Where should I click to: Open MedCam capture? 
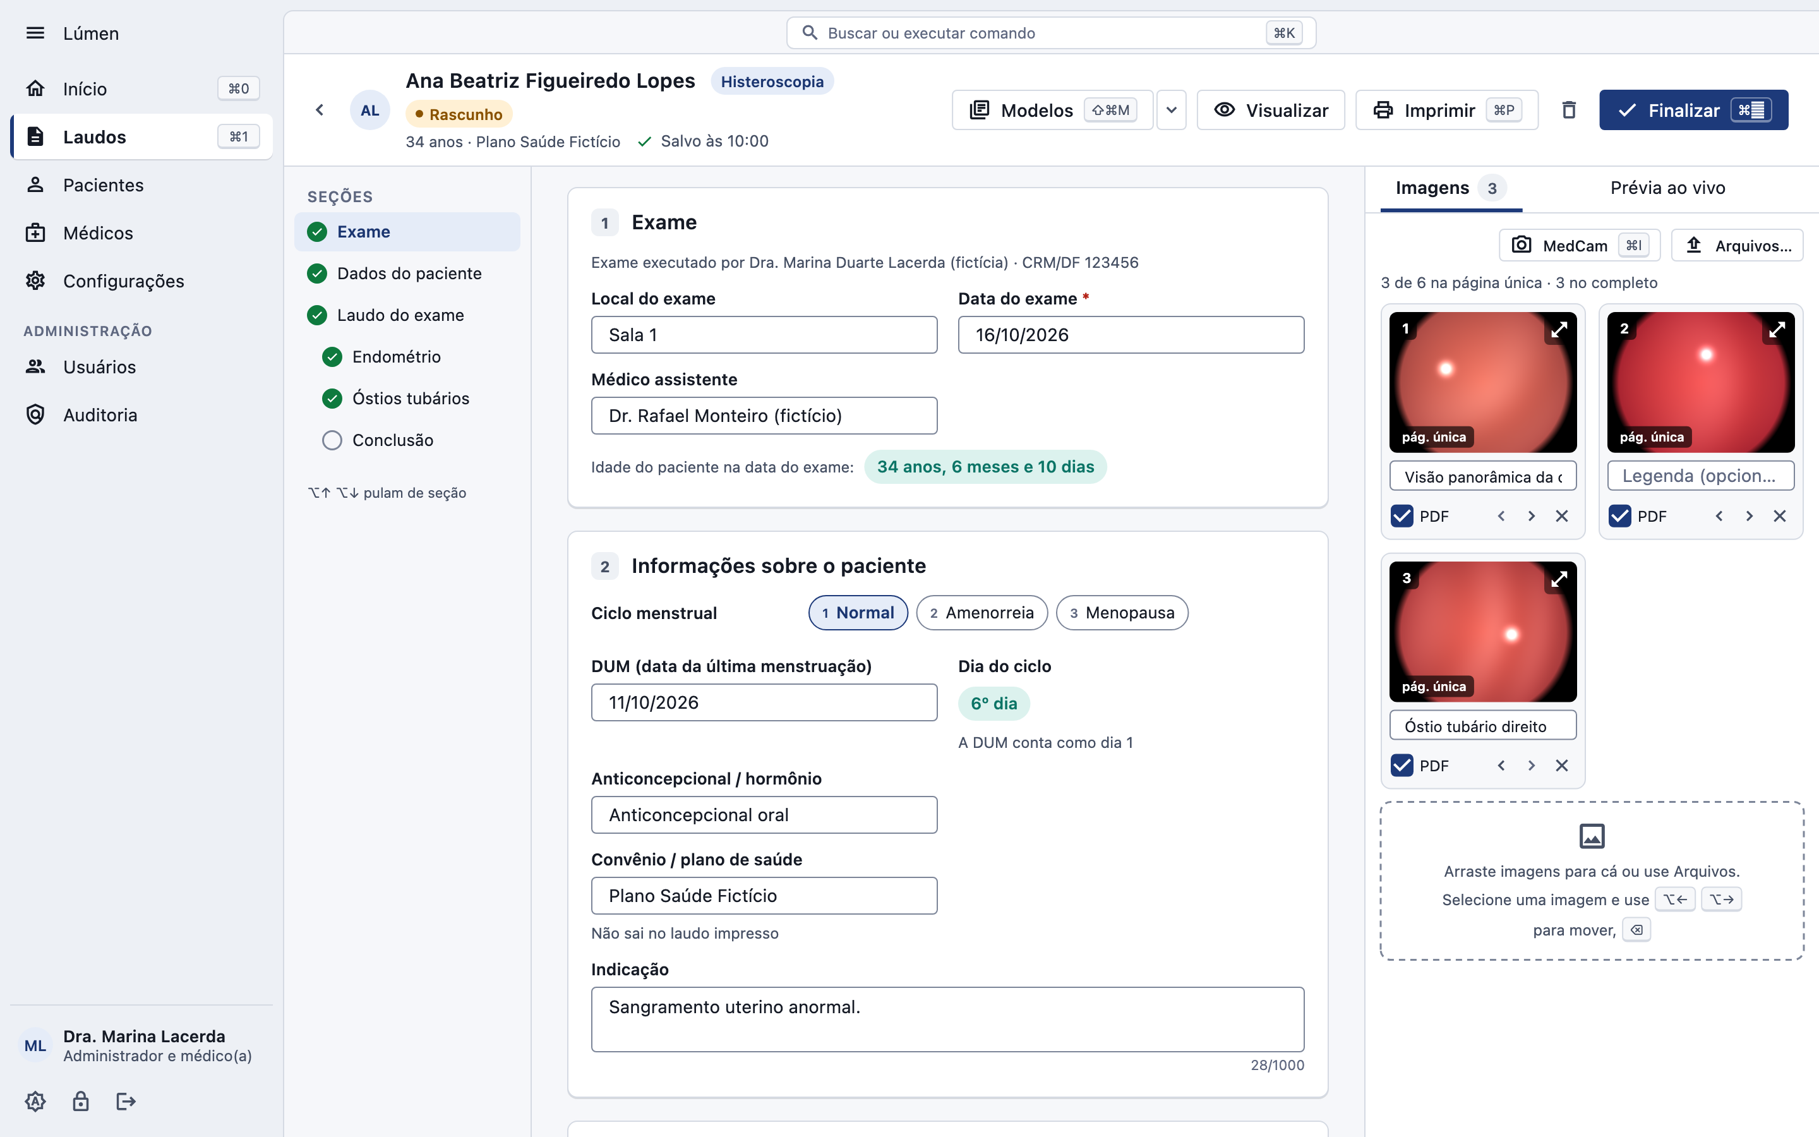(x=1579, y=245)
